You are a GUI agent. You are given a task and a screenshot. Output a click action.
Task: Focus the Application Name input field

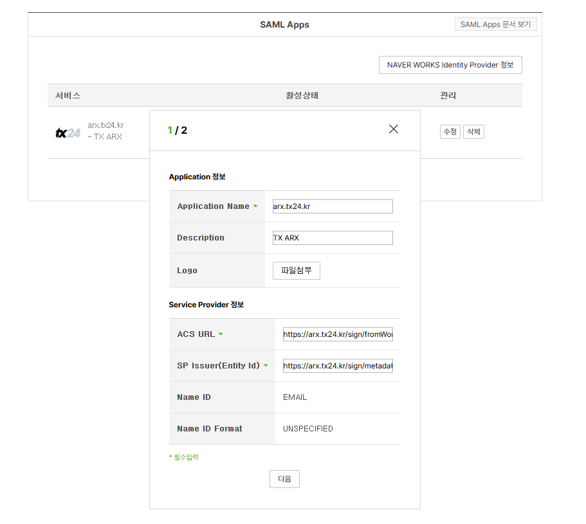pyautogui.click(x=333, y=206)
